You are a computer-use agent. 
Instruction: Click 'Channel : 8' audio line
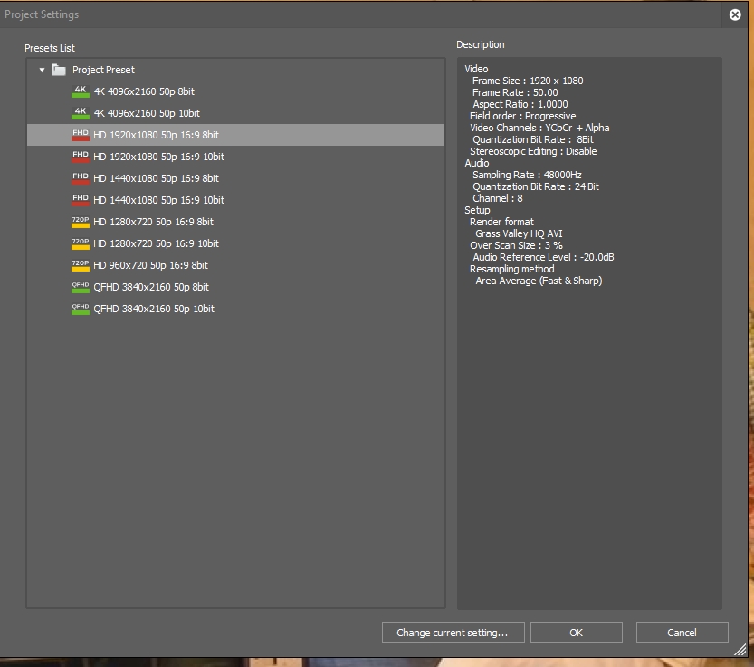click(x=497, y=198)
